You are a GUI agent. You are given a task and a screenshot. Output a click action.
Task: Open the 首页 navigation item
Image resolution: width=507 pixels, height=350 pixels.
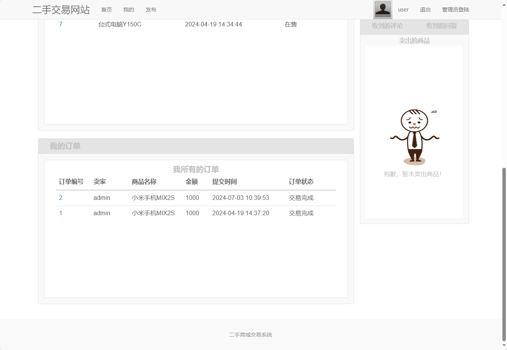pos(107,10)
